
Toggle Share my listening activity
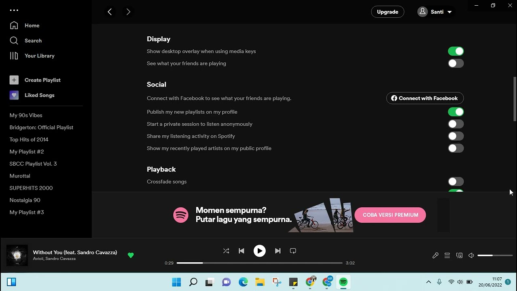(x=456, y=136)
